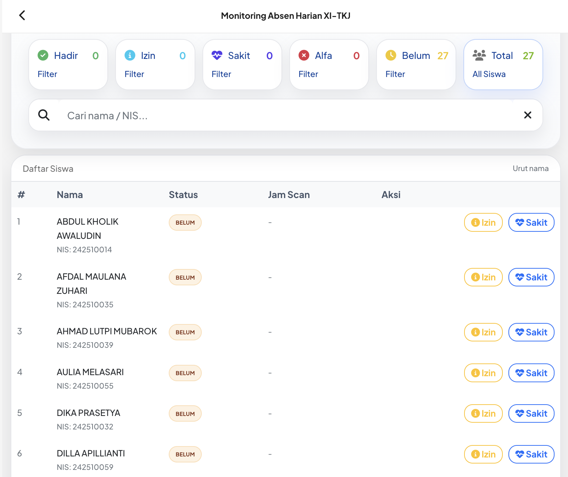Mark AULIA MELASARI as Sakit
Viewport: 568px width, 477px height.
(531, 373)
